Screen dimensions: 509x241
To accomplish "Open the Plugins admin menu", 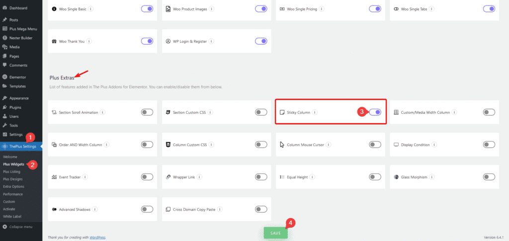I will coord(16,107).
